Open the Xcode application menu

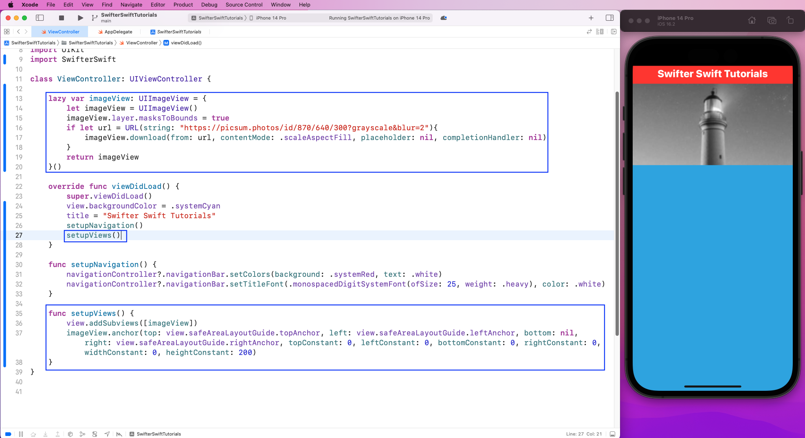point(30,4)
